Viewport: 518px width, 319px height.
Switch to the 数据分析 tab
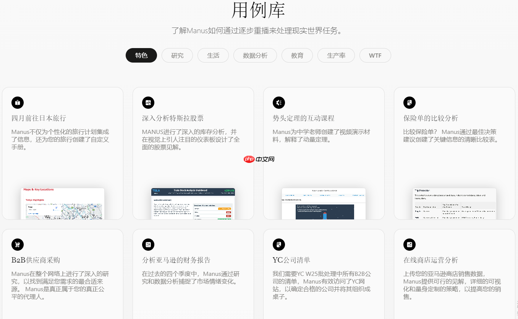pos(255,55)
